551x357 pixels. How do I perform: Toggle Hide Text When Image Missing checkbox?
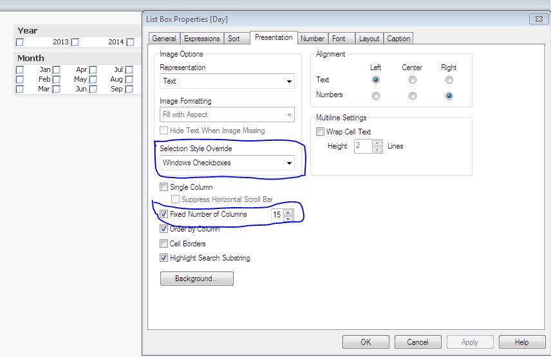tap(163, 131)
